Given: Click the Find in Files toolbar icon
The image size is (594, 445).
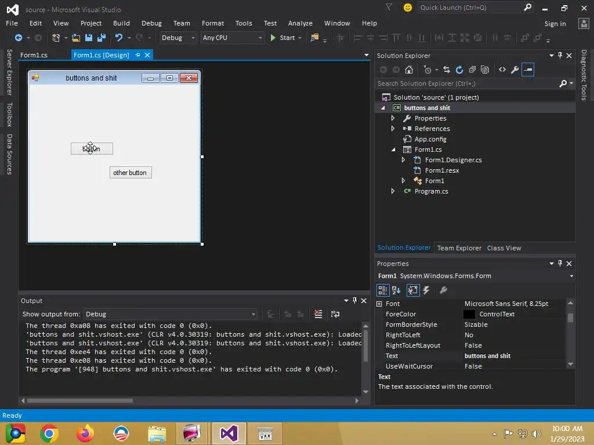Looking at the screenshot, I should (x=314, y=38).
